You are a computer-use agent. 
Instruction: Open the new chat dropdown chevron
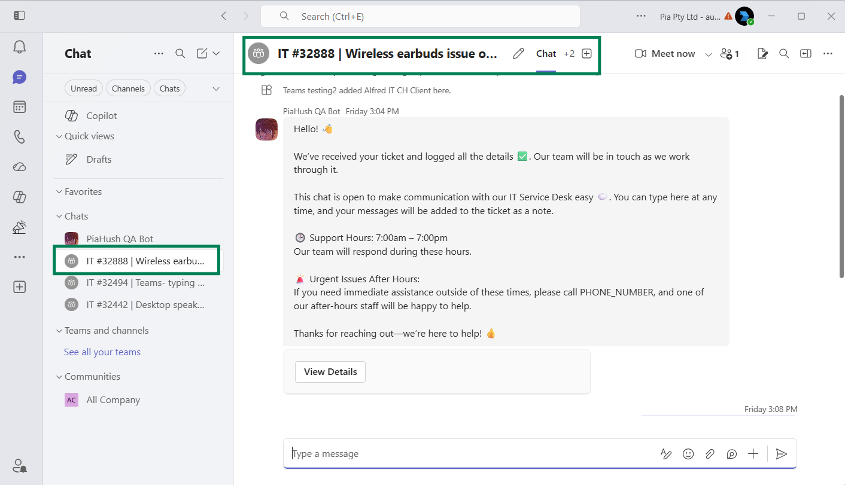(x=216, y=53)
